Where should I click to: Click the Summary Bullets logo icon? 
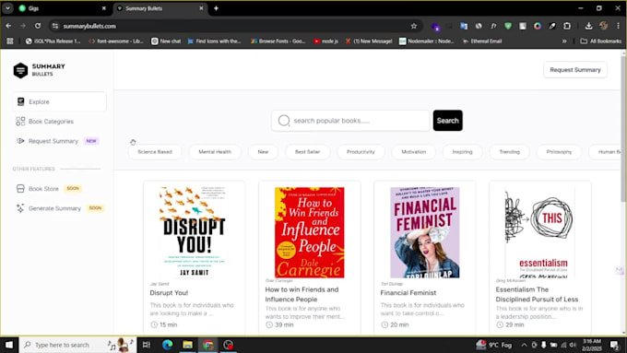click(x=20, y=70)
